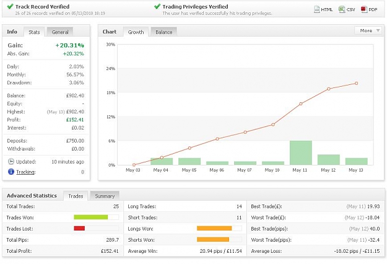Click the May 11 tall green bar
This screenshot has height=264, width=387.
[x=300, y=152]
